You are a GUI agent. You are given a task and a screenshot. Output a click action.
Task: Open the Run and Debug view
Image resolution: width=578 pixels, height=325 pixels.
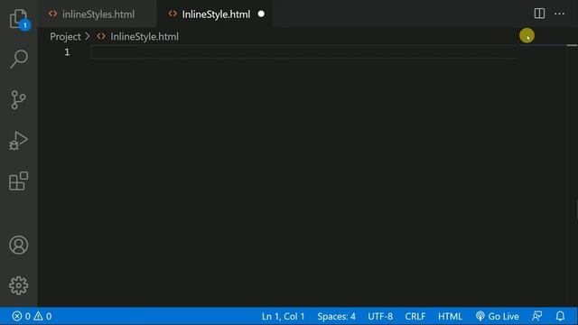click(18, 141)
